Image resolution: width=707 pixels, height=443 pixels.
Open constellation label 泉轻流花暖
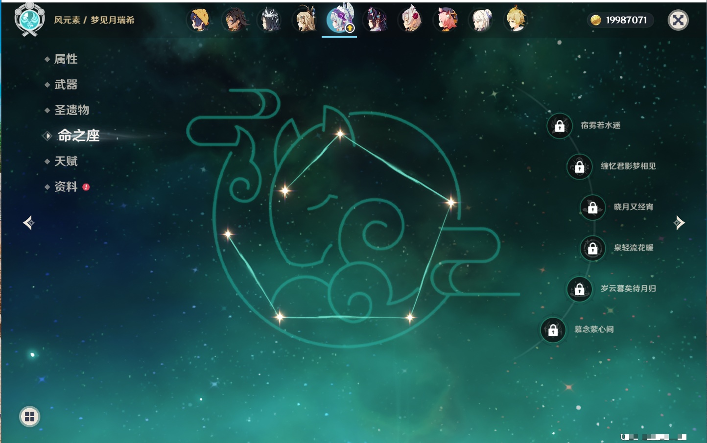point(634,248)
